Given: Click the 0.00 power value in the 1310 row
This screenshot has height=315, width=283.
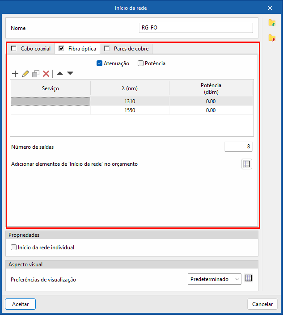Looking at the screenshot, I should point(211,101).
